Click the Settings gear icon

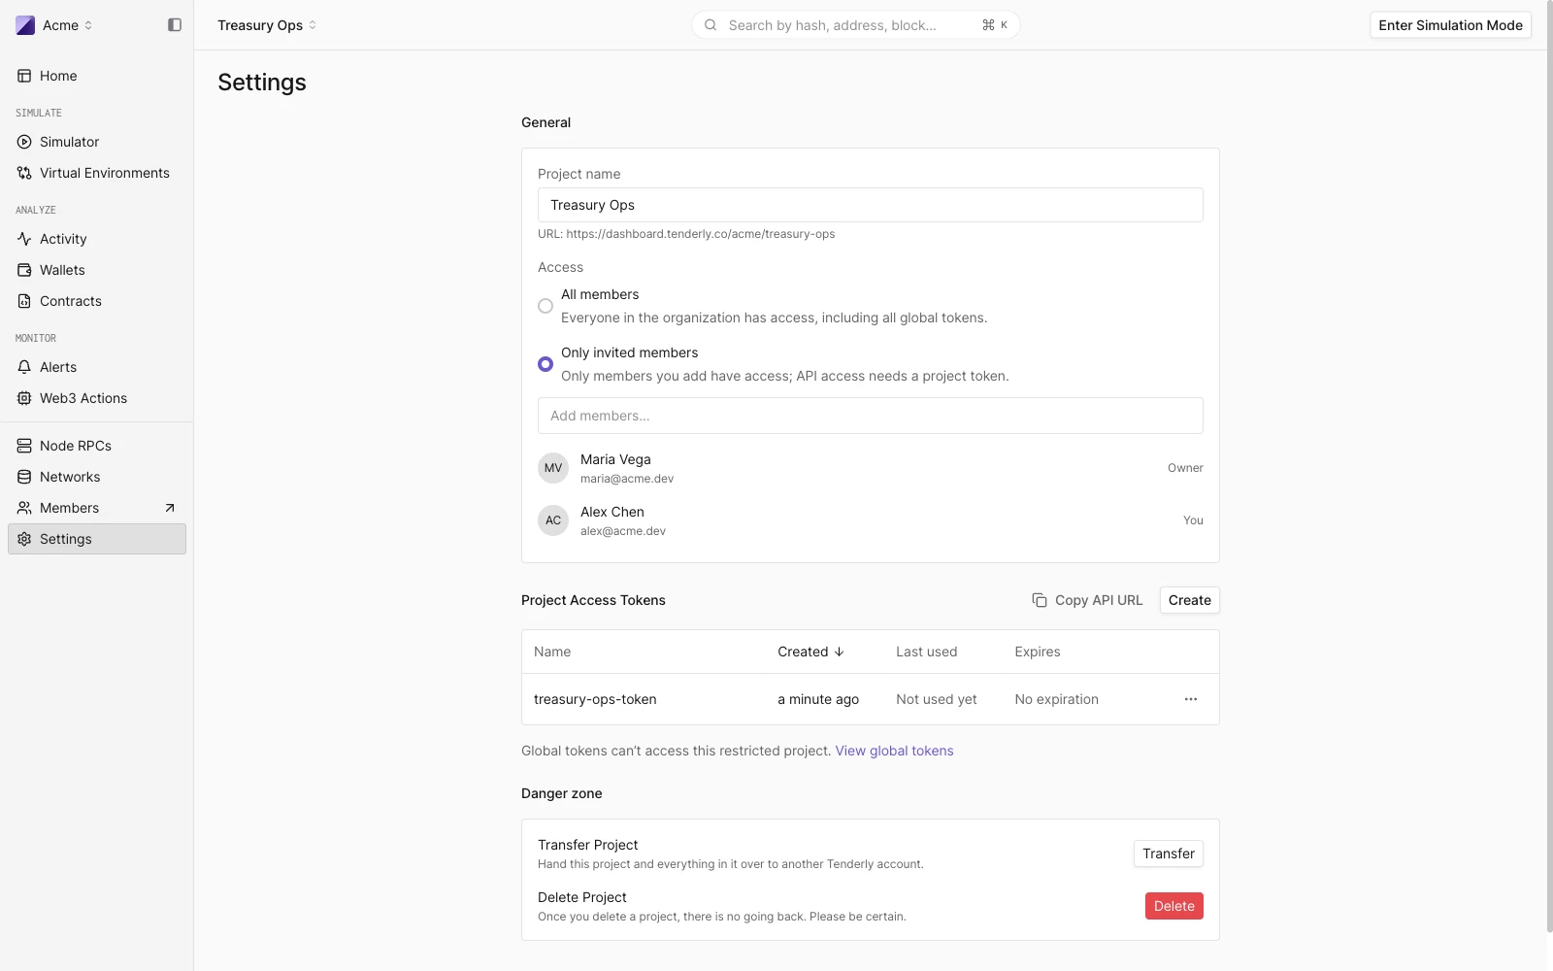(24, 539)
